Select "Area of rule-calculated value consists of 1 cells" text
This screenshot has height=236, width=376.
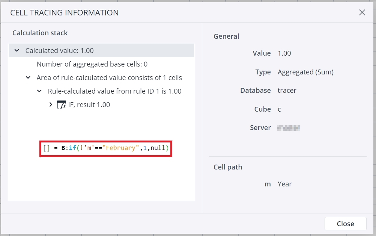tap(109, 78)
